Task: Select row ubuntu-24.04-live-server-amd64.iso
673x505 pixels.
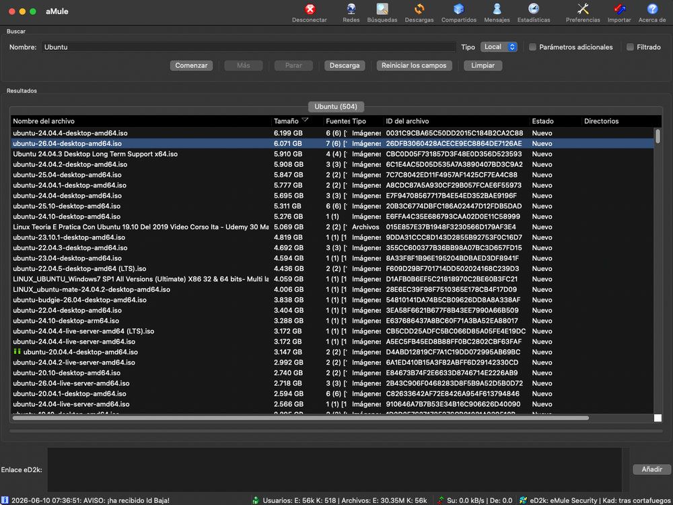Action: pos(332,404)
